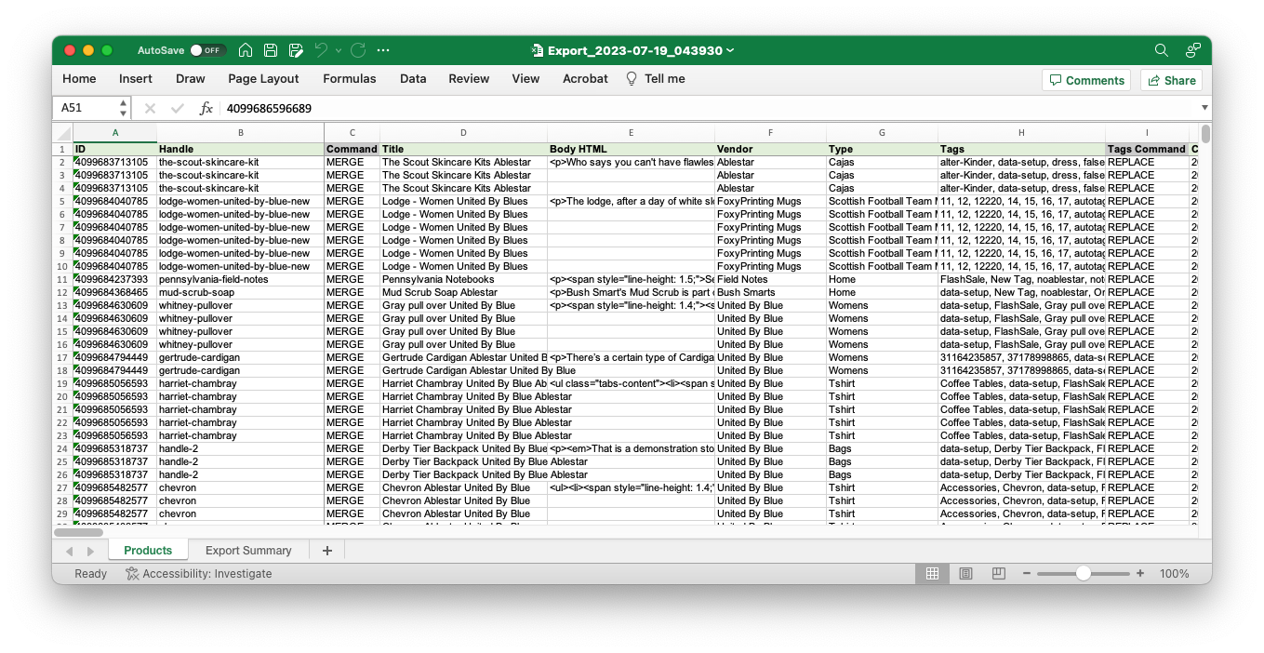
Task: Click the Tags Command header cell
Action: pyautogui.click(x=1147, y=149)
